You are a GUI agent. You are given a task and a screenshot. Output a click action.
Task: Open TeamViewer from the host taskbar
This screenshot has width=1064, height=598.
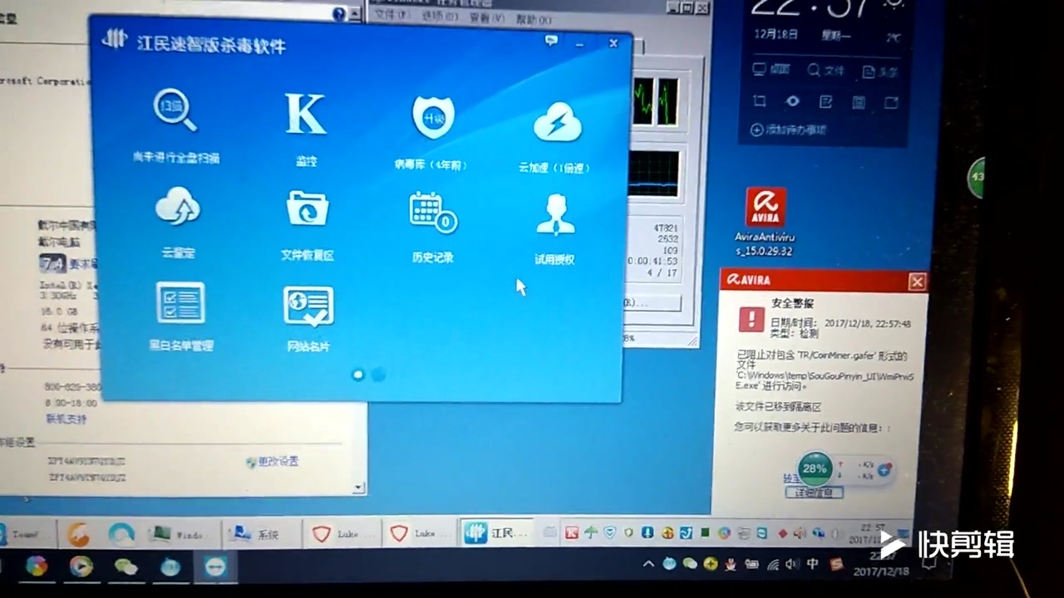(215, 566)
